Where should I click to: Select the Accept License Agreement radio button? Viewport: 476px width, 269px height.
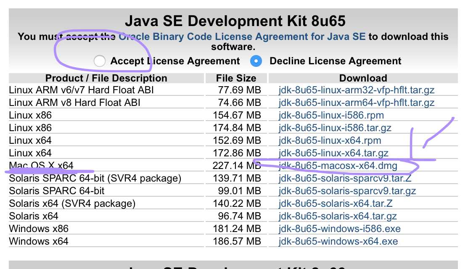[x=100, y=61]
